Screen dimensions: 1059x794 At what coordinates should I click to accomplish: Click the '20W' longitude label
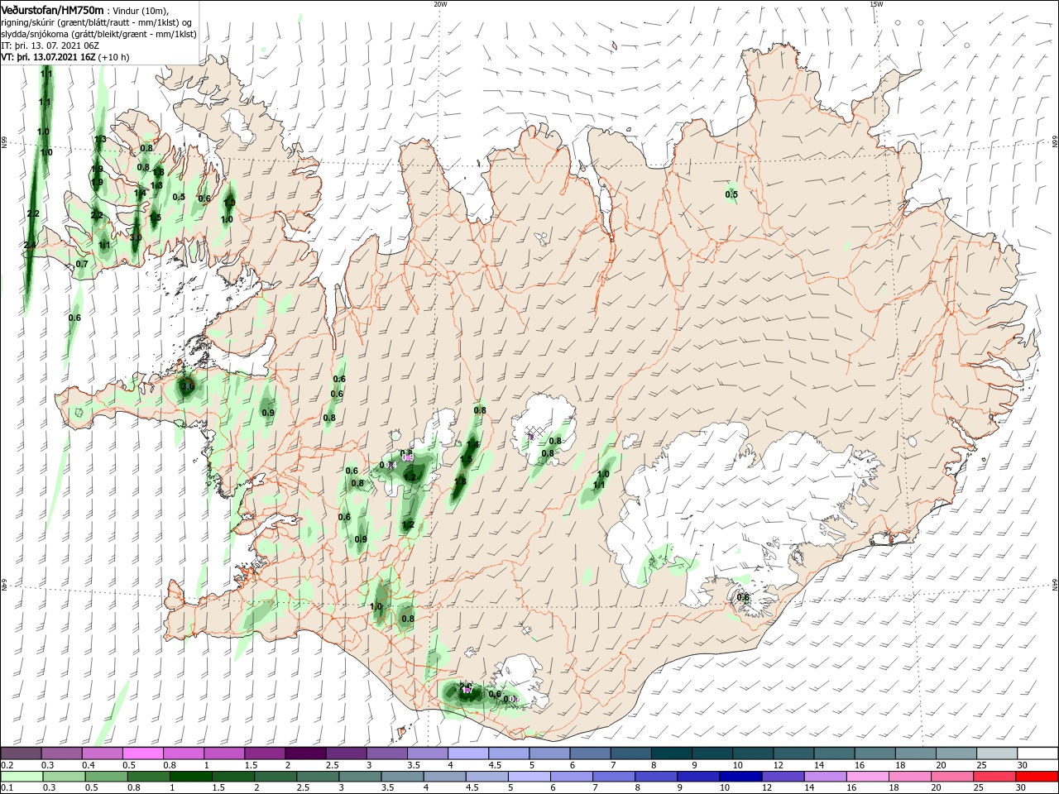click(440, 4)
